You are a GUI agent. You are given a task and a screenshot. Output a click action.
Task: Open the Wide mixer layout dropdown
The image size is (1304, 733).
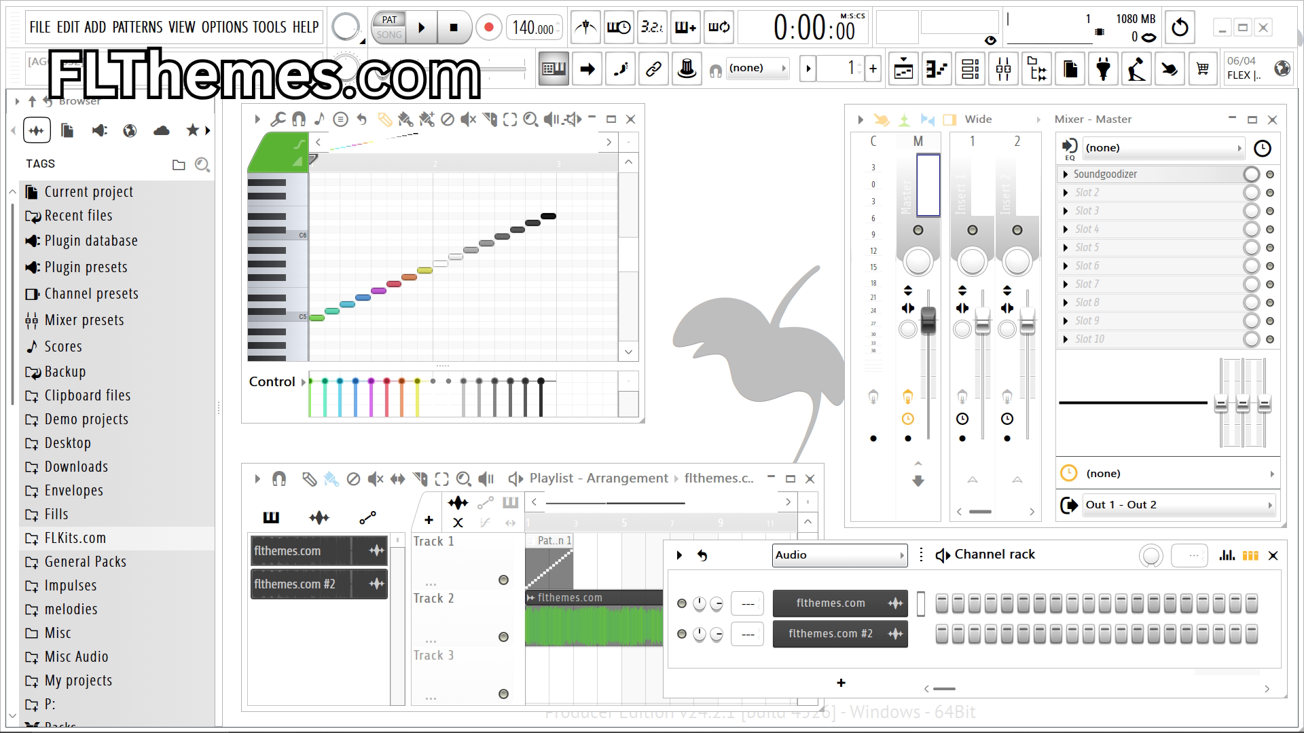1002,119
